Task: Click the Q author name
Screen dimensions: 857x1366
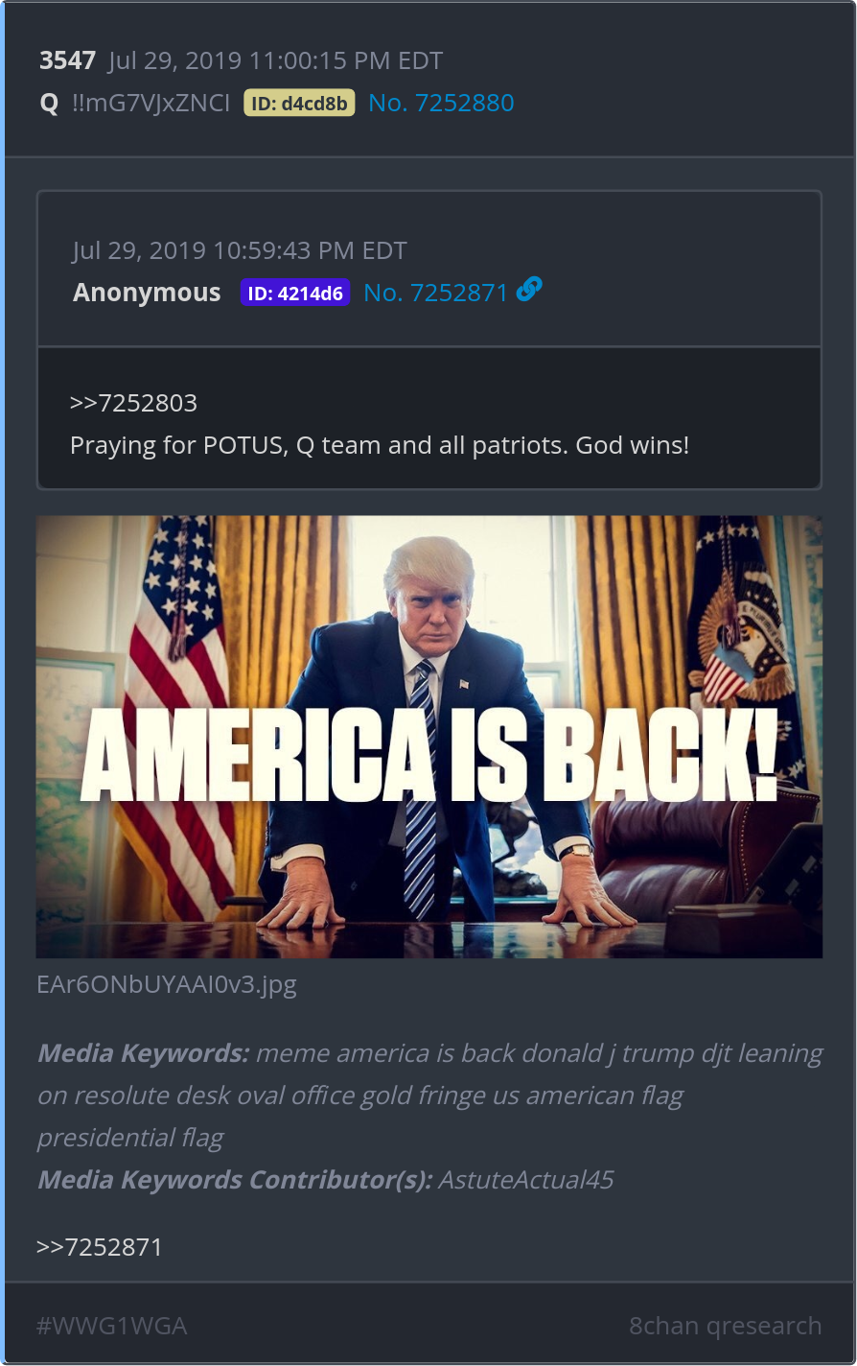Action: [50, 104]
